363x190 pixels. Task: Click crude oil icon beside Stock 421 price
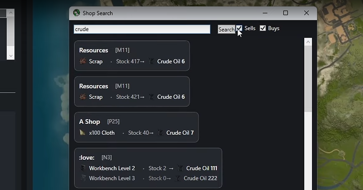(151, 97)
